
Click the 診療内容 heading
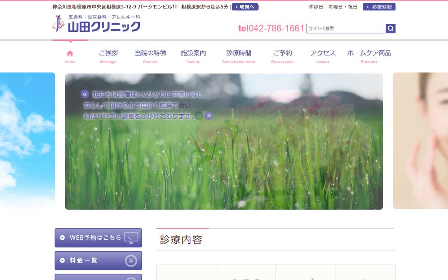(181, 240)
